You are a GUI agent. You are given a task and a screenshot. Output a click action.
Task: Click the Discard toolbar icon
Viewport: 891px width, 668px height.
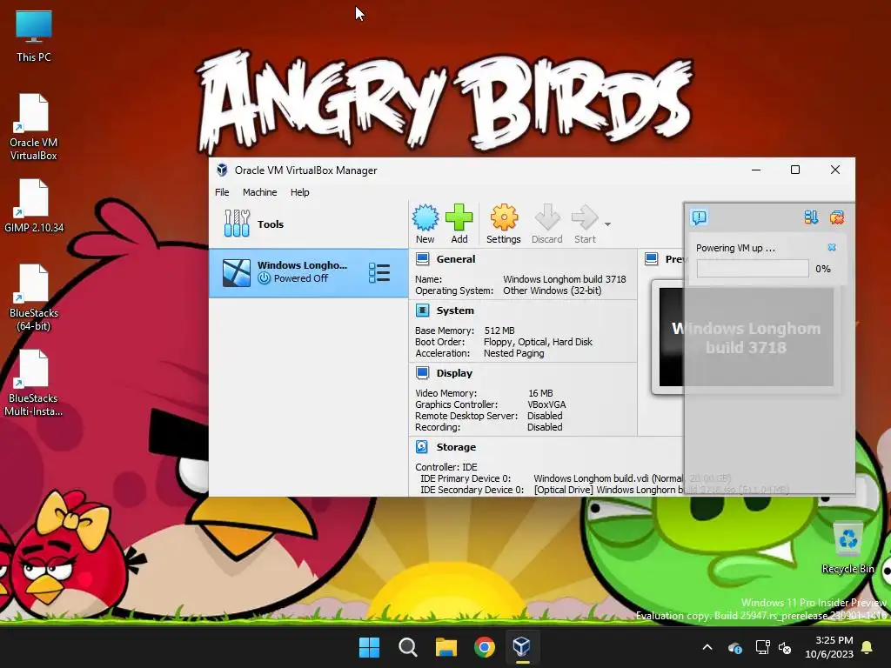[547, 217]
